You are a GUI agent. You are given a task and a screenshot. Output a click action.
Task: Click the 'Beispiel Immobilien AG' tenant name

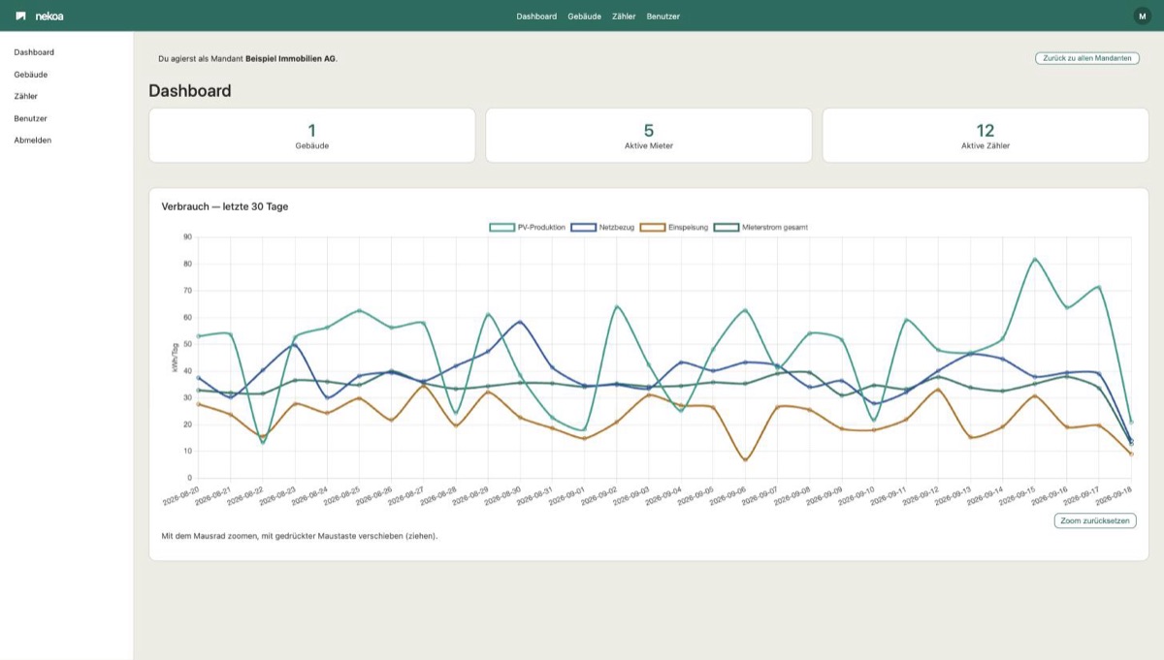[291, 58]
